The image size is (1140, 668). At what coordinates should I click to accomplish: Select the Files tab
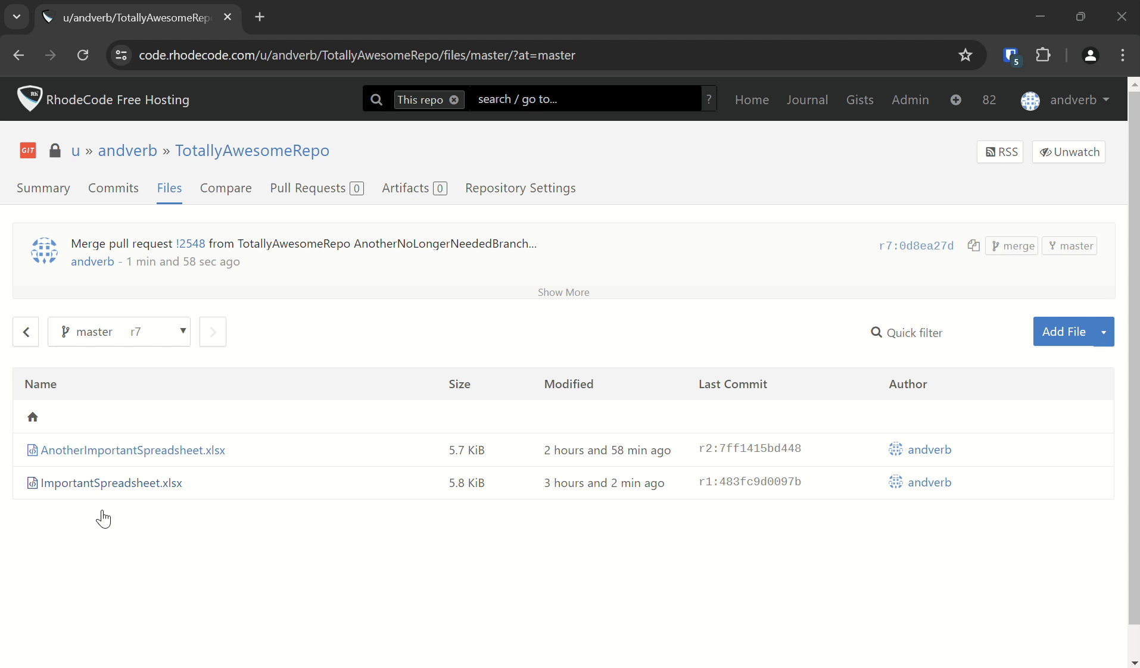tap(169, 188)
